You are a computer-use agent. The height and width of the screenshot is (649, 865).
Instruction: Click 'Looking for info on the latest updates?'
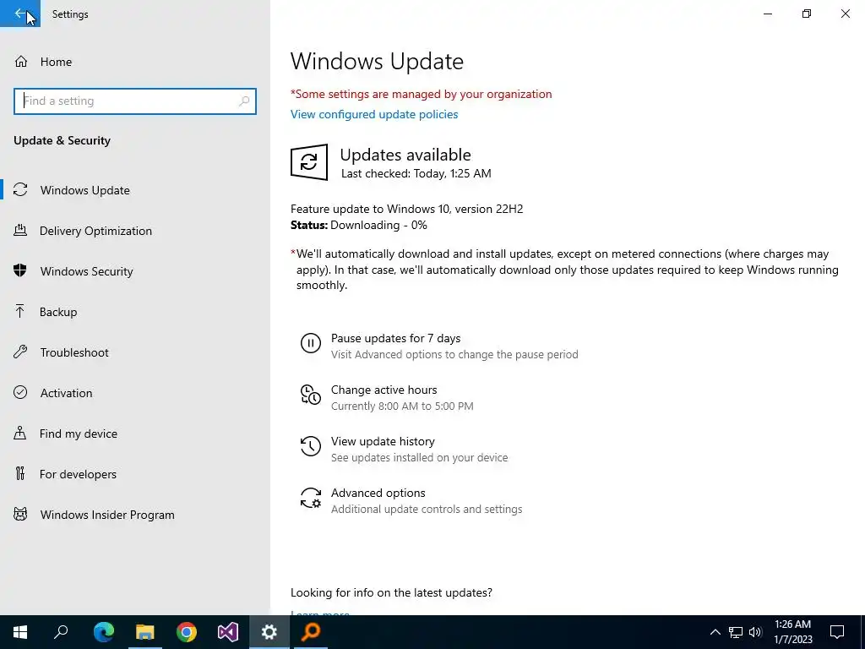pos(391,592)
